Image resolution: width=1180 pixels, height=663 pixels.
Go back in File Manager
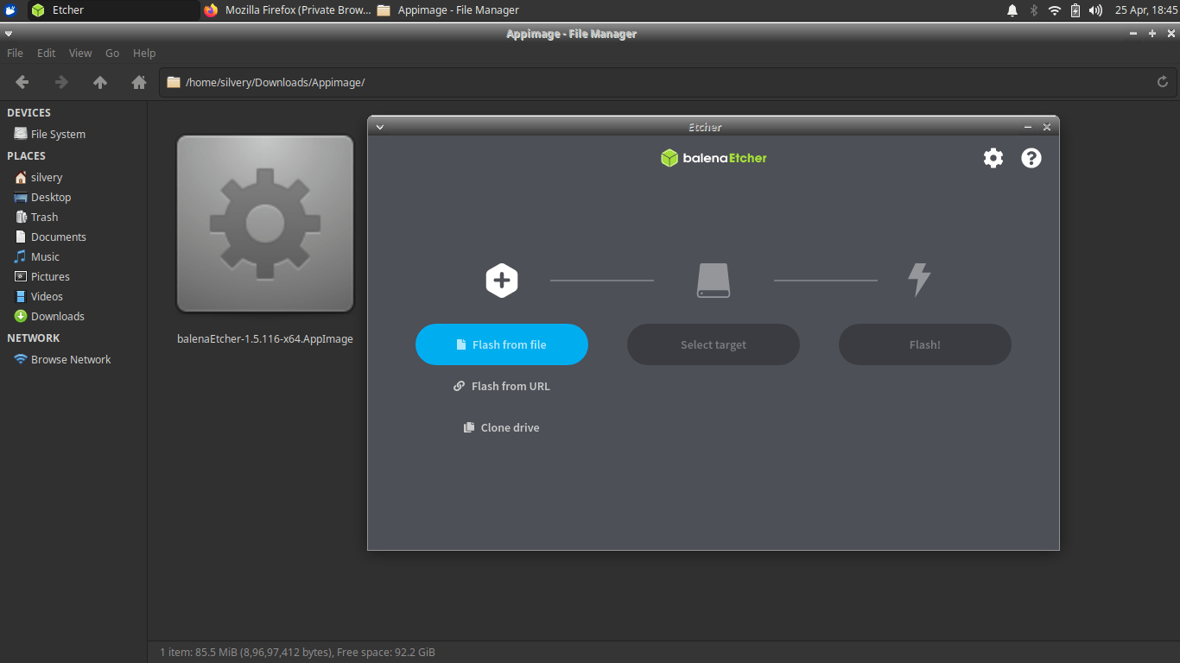point(22,82)
